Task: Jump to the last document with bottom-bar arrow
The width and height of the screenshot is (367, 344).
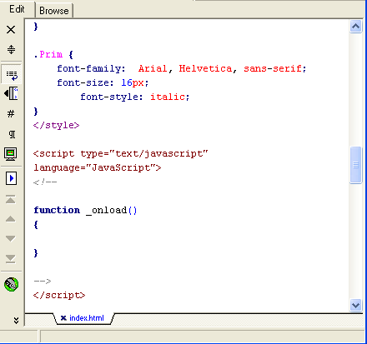Action: click(x=11, y=258)
